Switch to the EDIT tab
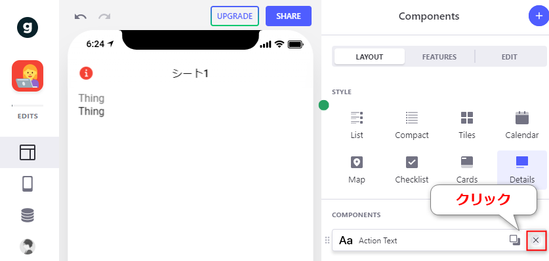This screenshot has width=549, height=261. (510, 57)
